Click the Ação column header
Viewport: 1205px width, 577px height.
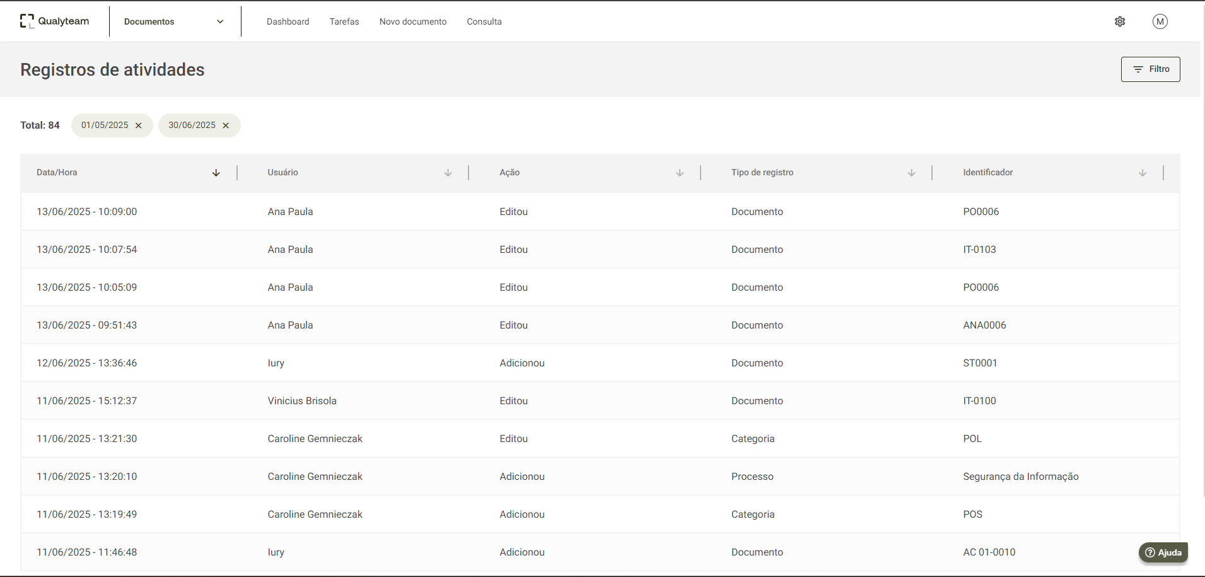tap(509, 172)
